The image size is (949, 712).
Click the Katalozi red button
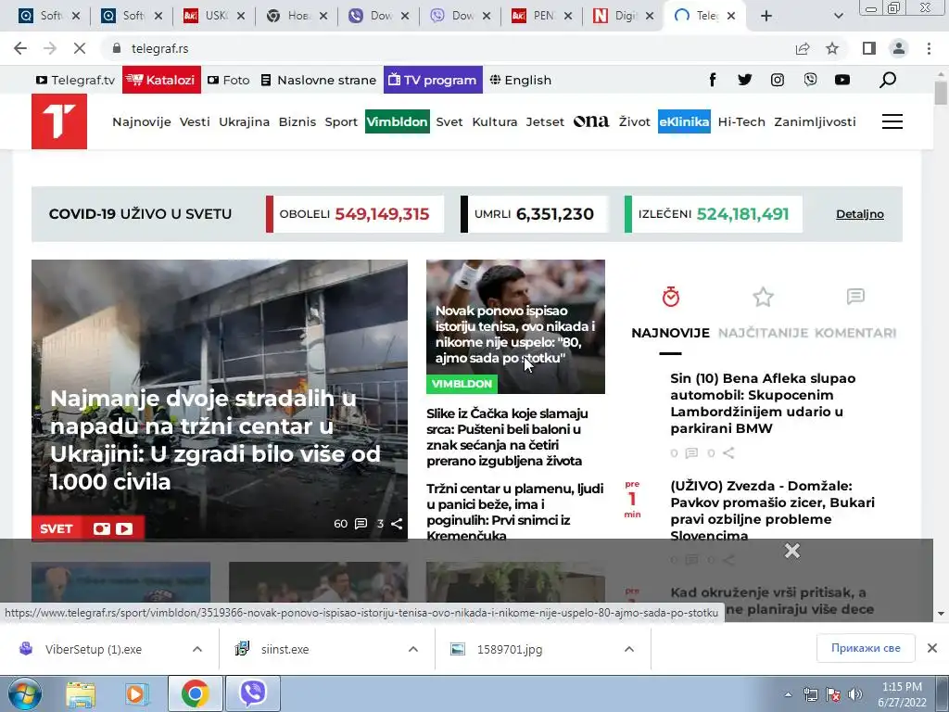[161, 80]
